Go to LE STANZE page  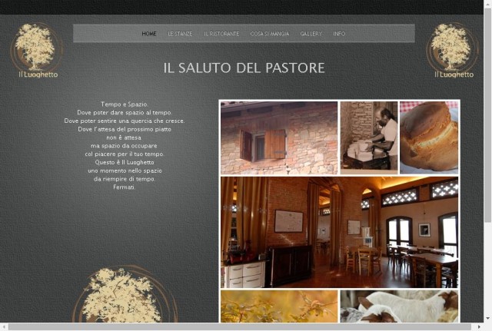(x=180, y=34)
